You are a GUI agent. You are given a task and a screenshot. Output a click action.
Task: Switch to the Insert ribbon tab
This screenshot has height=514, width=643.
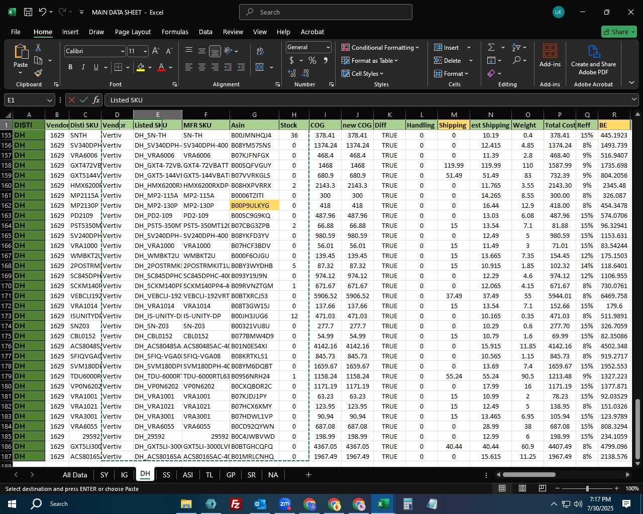(70, 32)
